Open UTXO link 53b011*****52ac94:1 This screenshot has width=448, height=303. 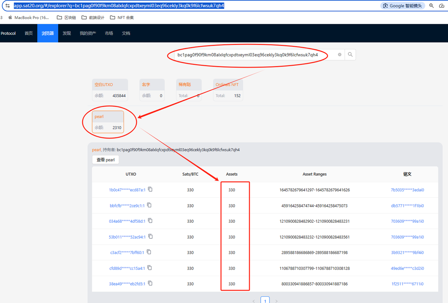point(127,237)
